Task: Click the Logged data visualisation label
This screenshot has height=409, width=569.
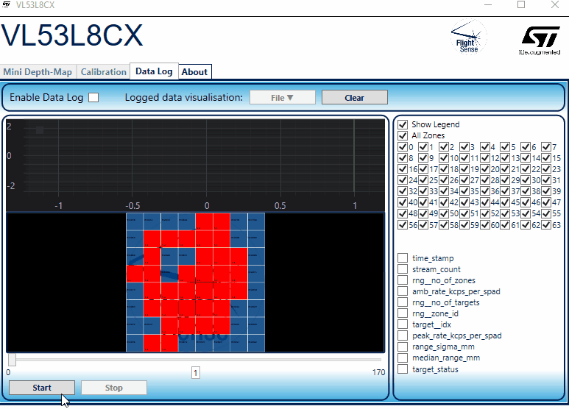Action: coord(183,98)
